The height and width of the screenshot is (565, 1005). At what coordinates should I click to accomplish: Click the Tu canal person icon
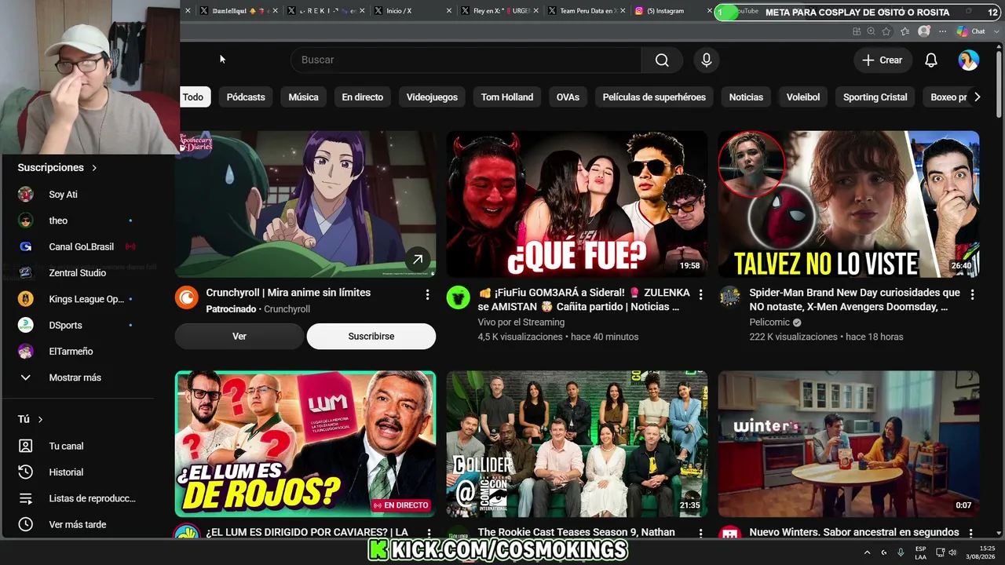(x=26, y=446)
